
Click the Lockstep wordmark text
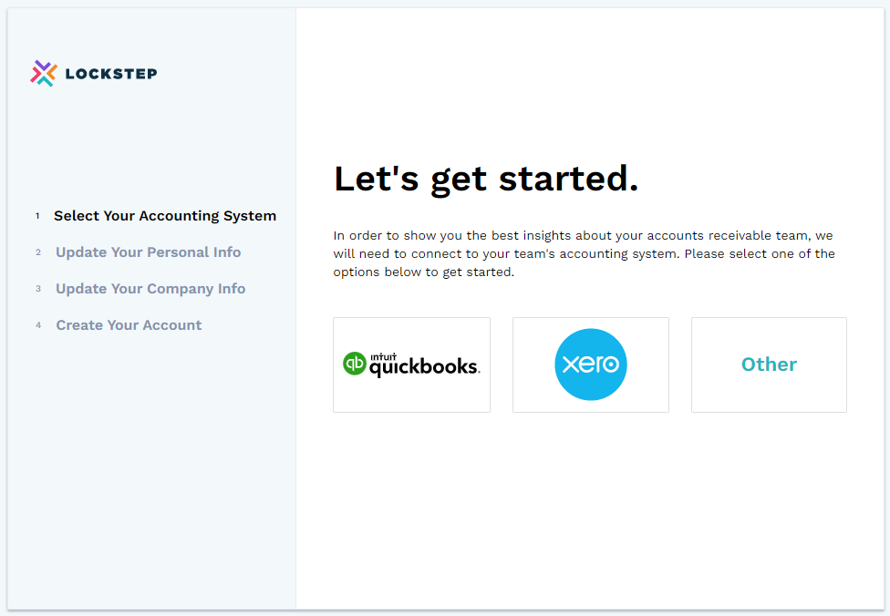(x=111, y=74)
